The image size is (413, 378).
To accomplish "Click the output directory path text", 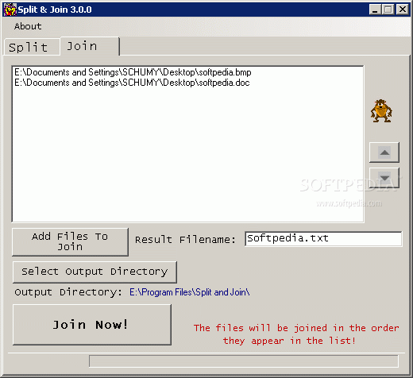I will point(190,292).
